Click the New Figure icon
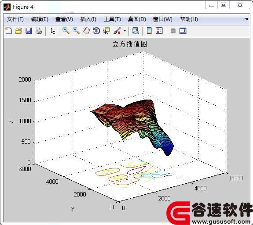 click(x=8, y=31)
